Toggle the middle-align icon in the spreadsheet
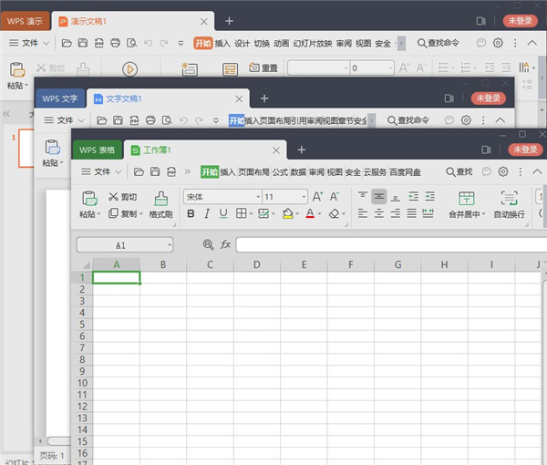 [379, 197]
